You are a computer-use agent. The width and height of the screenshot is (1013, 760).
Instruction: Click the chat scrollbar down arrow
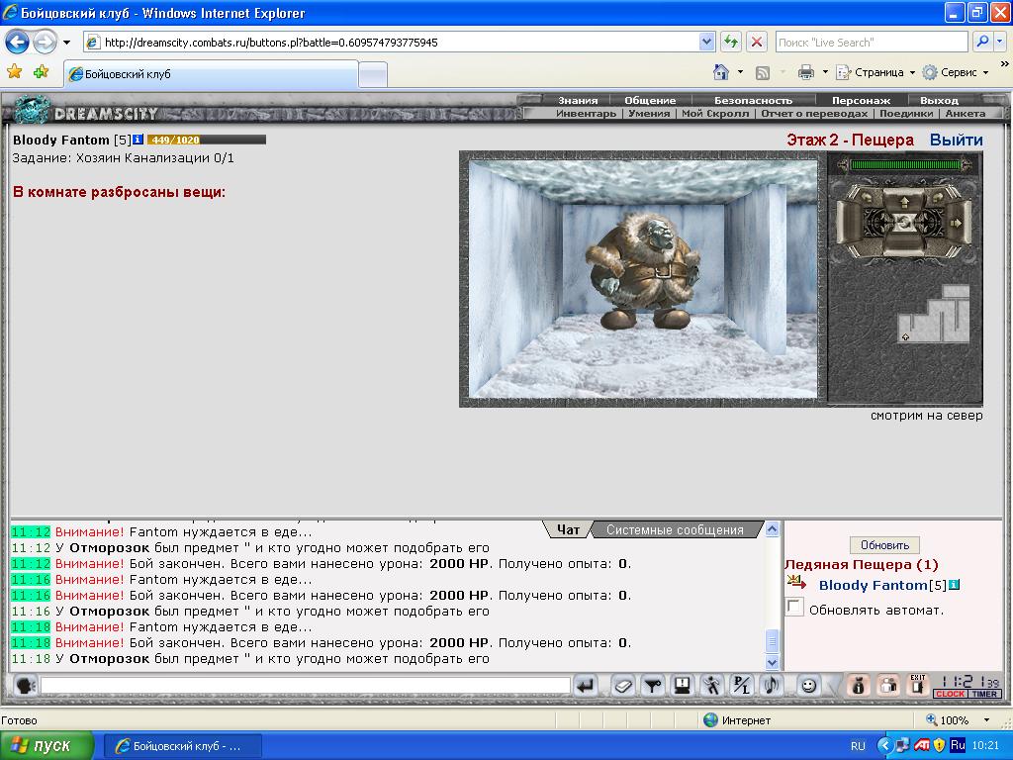(x=772, y=662)
